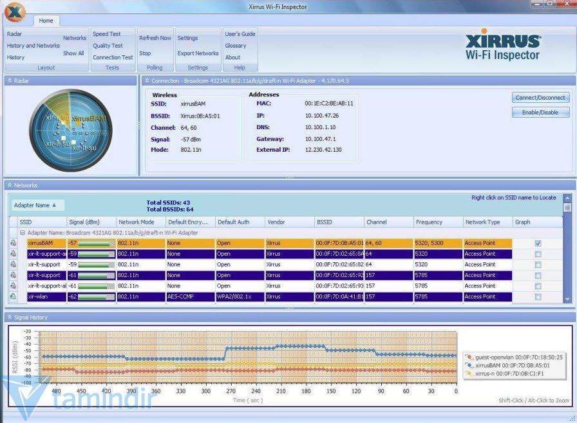Click the WPA2/802.1x auth cell

pos(240,297)
